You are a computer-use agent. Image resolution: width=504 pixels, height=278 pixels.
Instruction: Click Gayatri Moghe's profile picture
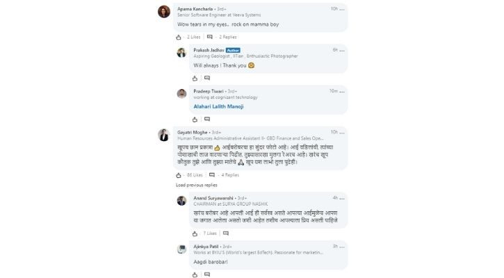pyautogui.click(x=164, y=135)
